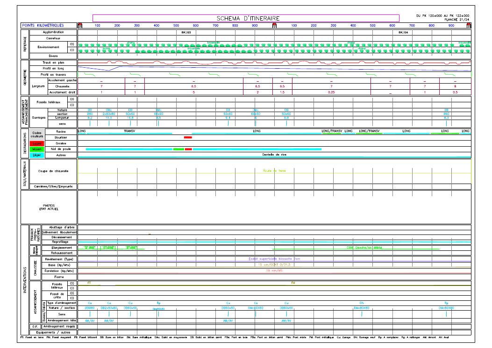Click the red Bourbier degradation bar

pos(188,137)
